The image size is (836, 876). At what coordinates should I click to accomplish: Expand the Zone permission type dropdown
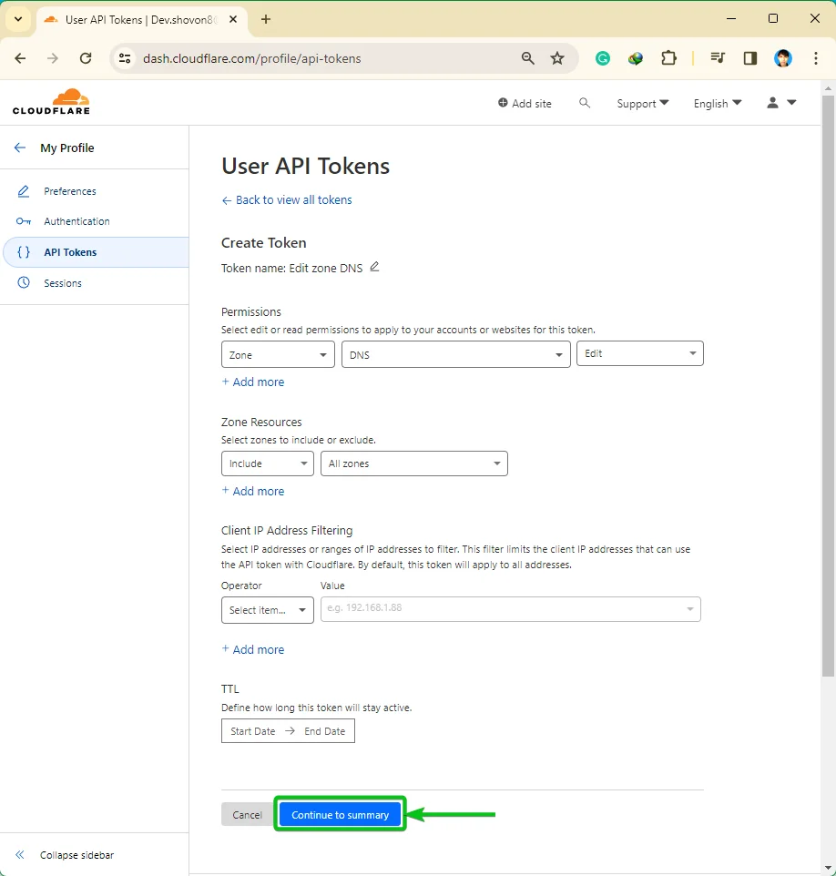pyautogui.click(x=278, y=355)
